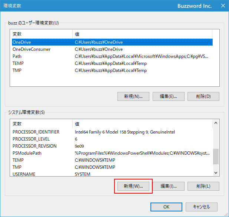Sort user variables by 変数 column header
This screenshot has height=217, width=229.
[42, 34]
